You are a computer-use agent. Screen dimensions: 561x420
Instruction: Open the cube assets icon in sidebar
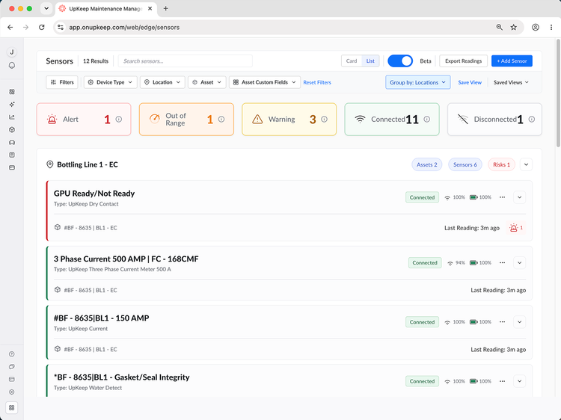click(x=12, y=130)
